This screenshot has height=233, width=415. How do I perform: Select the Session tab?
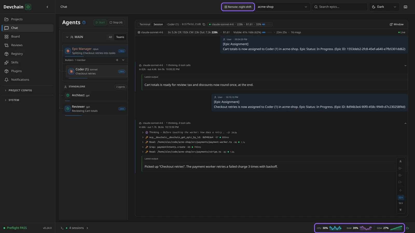(x=158, y=24)
